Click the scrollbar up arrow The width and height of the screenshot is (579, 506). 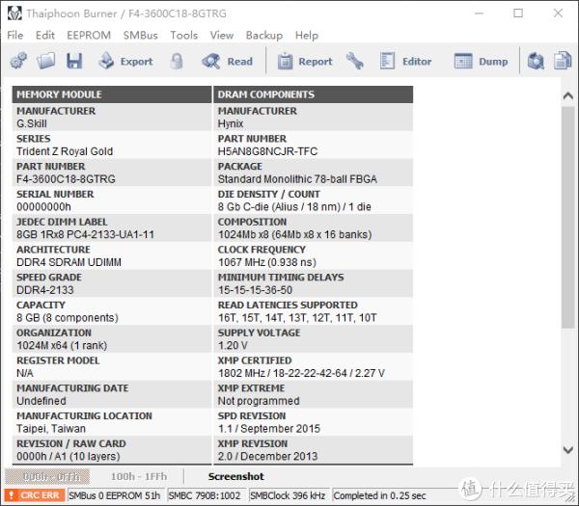pyautogui.click(x=568, y=95)
